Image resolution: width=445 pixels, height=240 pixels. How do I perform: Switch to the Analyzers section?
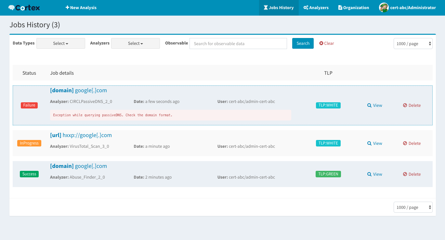pyautogui.click(x=316, y=7)
